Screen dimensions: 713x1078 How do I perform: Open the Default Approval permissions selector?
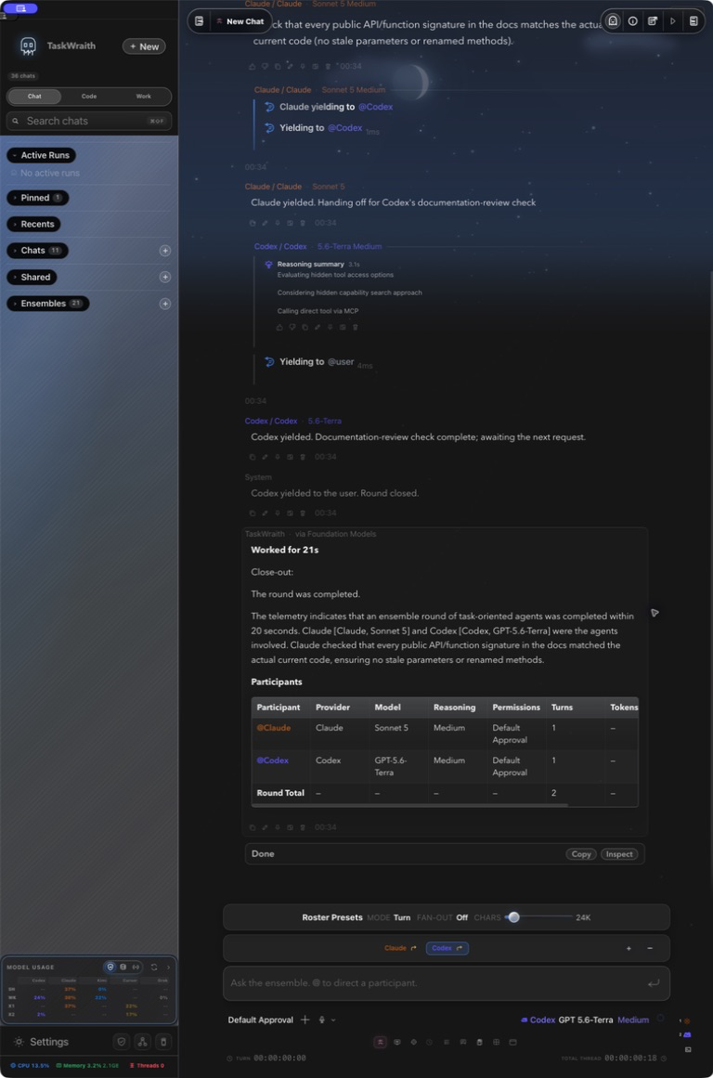coord(261,1020)
